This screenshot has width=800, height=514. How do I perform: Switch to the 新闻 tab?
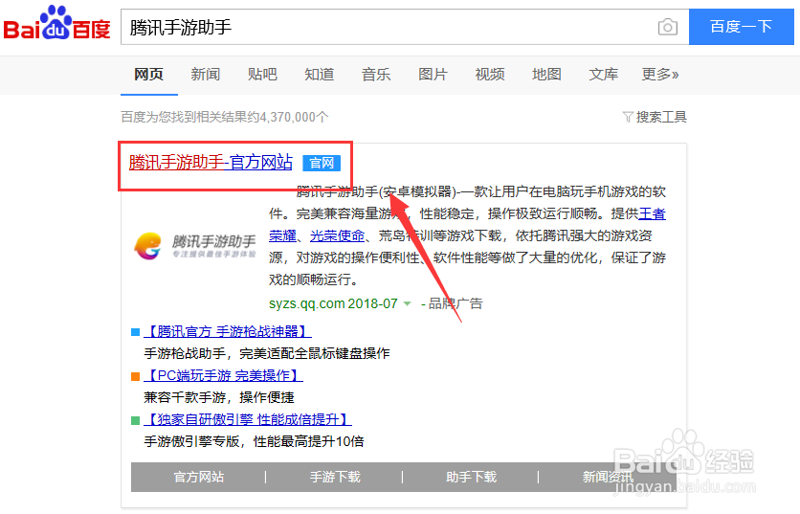(206, 75)
